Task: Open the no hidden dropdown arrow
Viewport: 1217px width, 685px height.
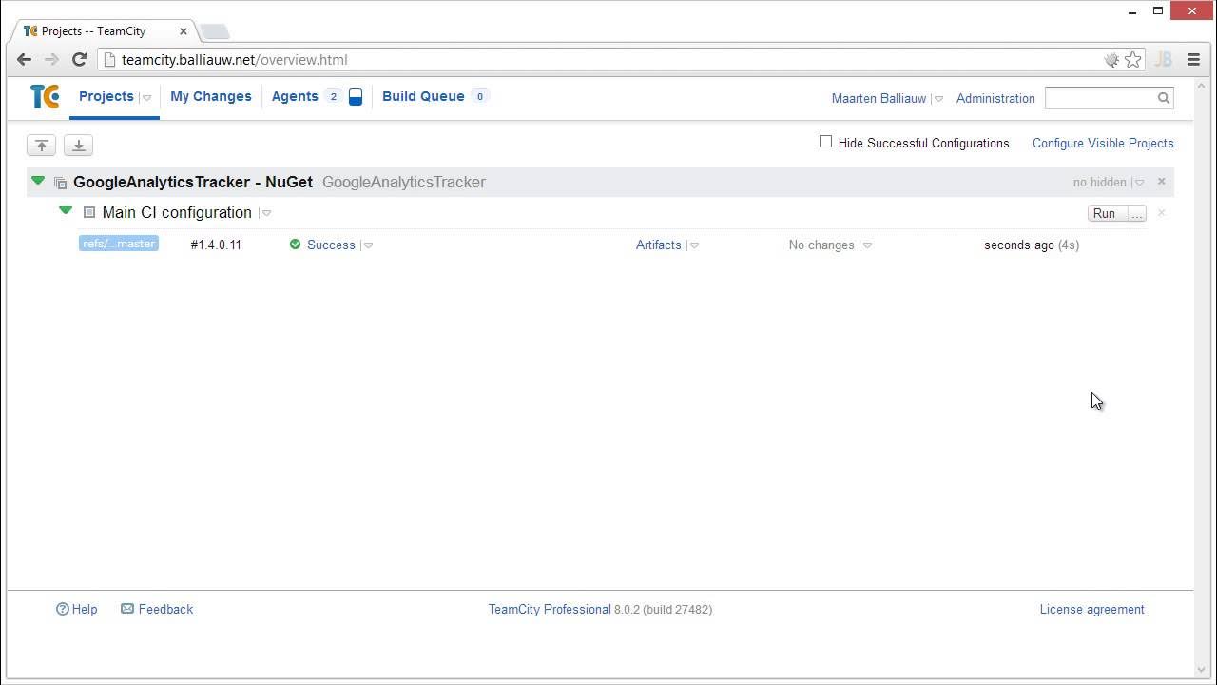Action: [1139, 183]
